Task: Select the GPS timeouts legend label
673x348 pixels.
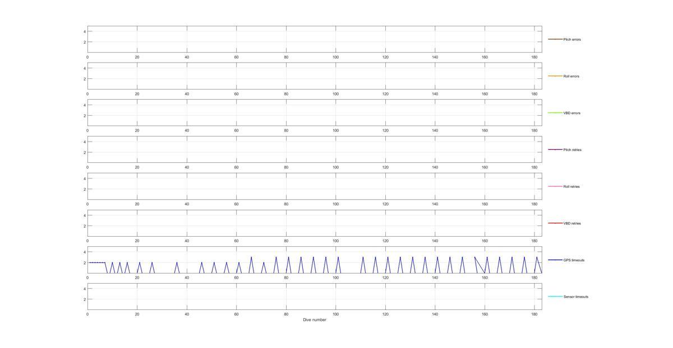Action: 574,260
